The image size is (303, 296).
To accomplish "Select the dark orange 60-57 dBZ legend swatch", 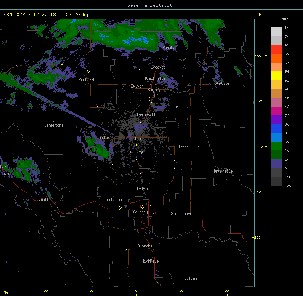I will click(x=276, y=58).
